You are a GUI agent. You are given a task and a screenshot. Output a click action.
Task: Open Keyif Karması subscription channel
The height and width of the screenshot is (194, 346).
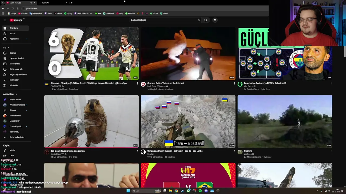pyautogui.click(x=15, y=99)
